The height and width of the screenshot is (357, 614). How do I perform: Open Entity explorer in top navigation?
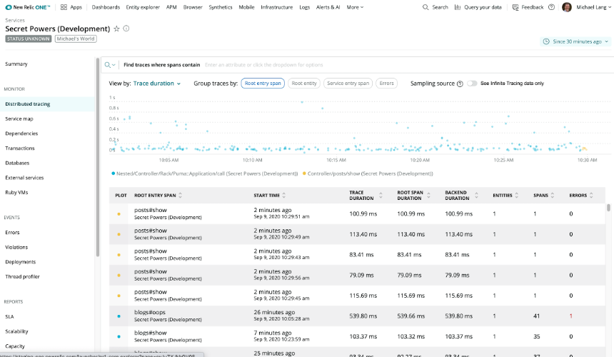[x=143, y=7]
